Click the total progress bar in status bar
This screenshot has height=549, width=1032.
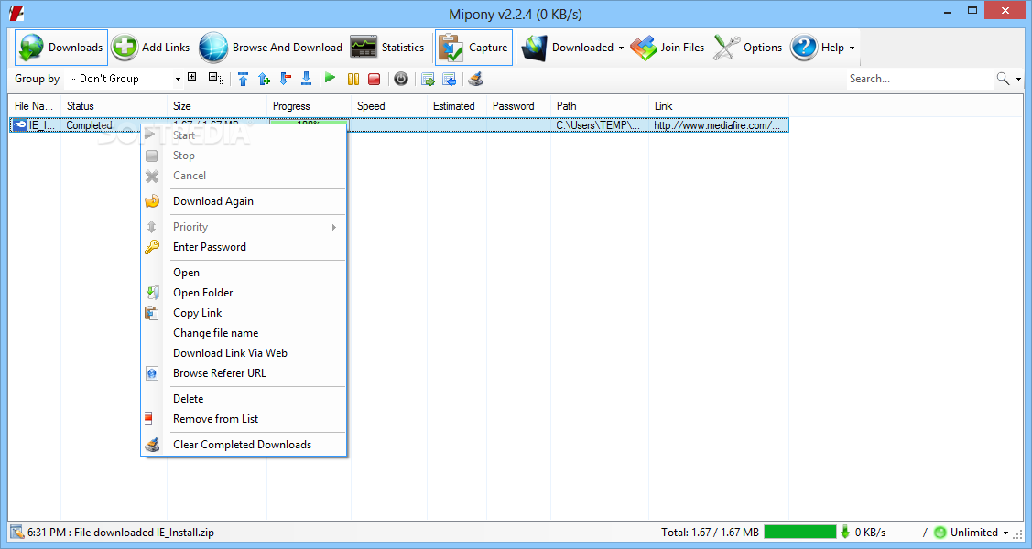point(799,532)
